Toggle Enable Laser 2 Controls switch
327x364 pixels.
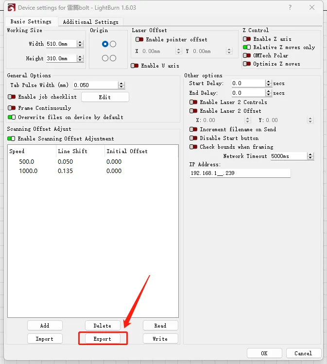[x=193, y=102]
